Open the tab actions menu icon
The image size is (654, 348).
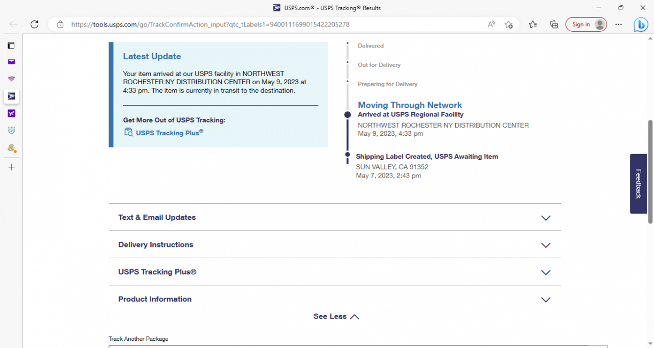point(11,45)
